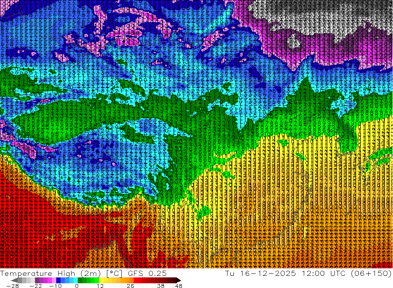Screen dimensions: 393x288
Task: Click the dark green legend swatch above 0
Action: click(x=80, y=280)
